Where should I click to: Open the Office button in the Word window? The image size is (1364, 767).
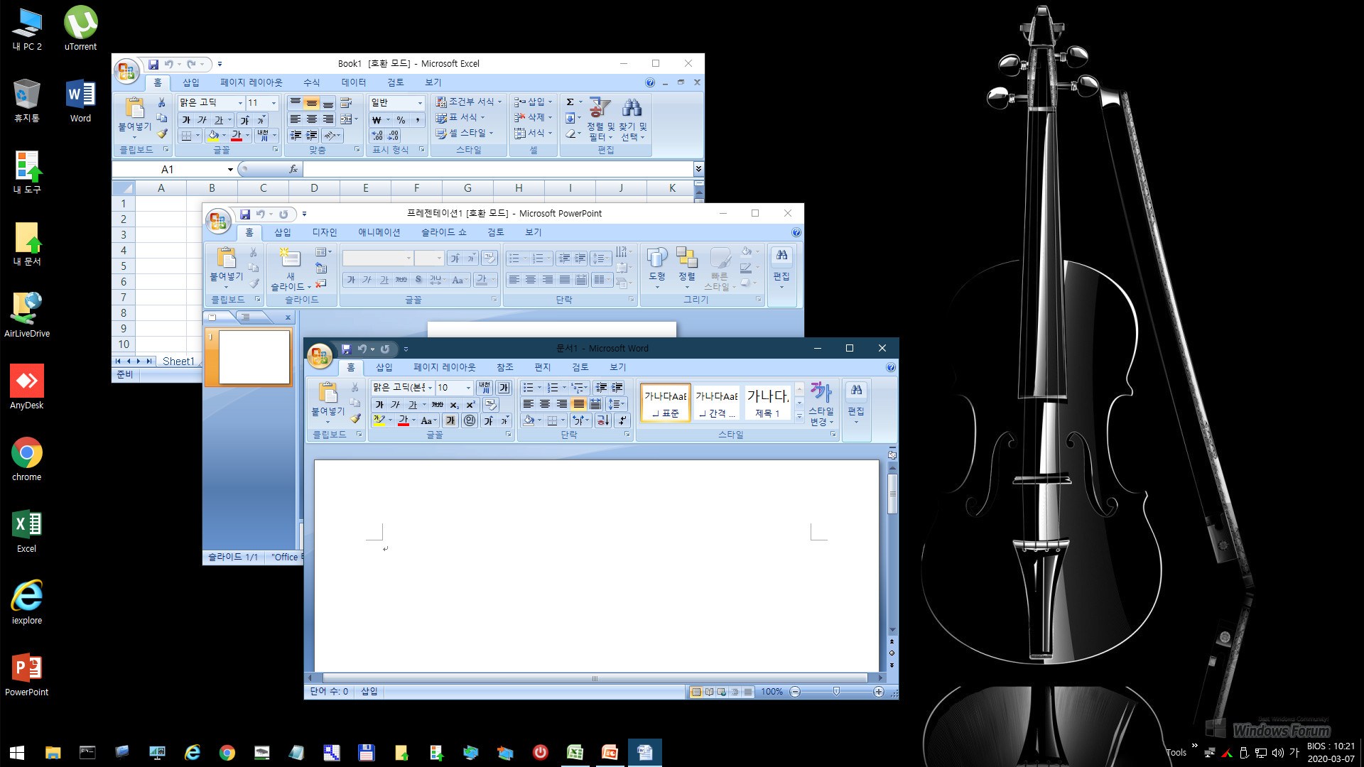320,356
